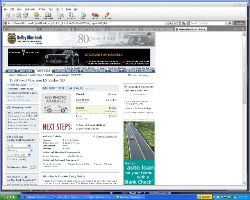Click the Change Equipment bullet icon

click(94, 136)
